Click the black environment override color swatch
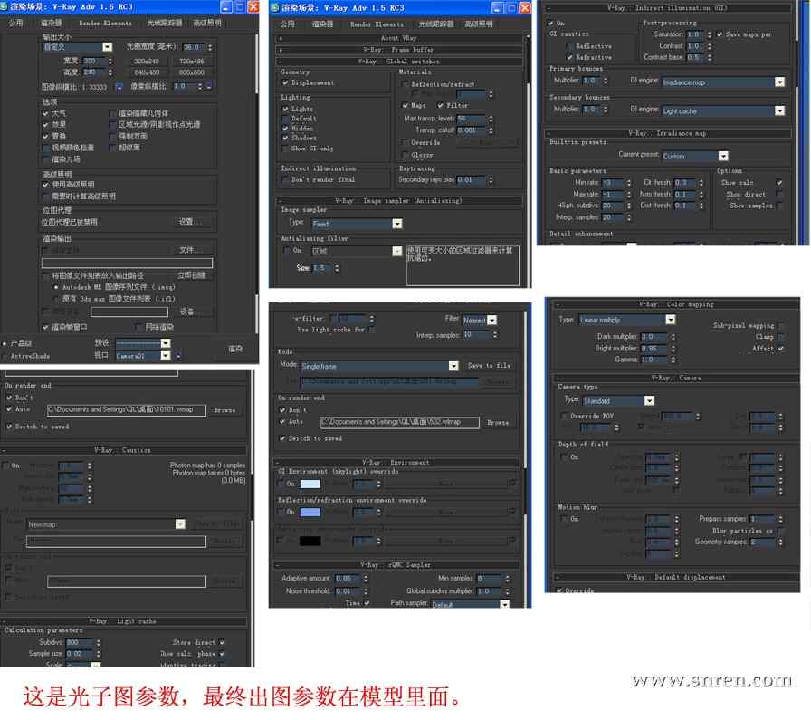Screen dimensions: 811x720 [310, 541]
